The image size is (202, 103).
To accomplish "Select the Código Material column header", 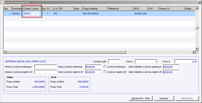I will pyautogui.click(x=95, y=9).
